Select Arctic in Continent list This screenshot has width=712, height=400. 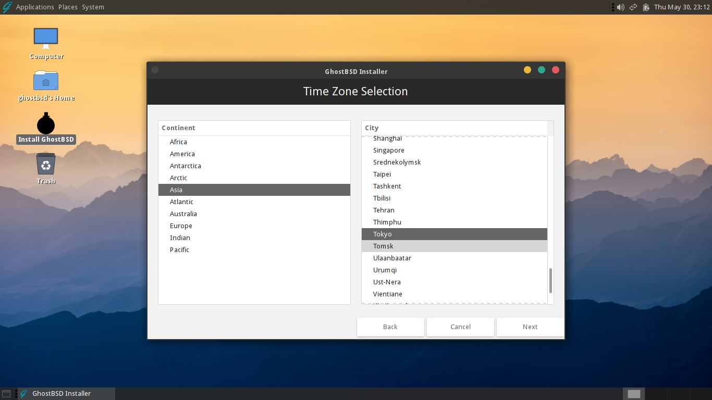tap(254, 178)
